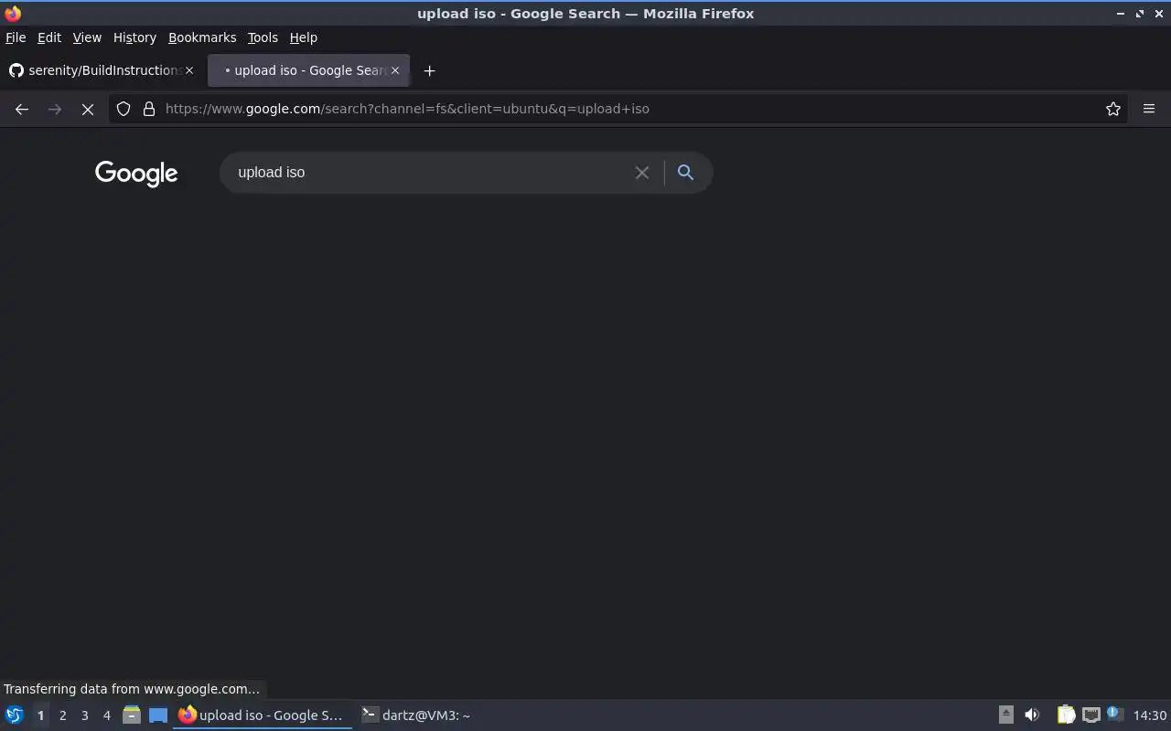Open the Help menu

pyautogui.click(x=303, y=37)
